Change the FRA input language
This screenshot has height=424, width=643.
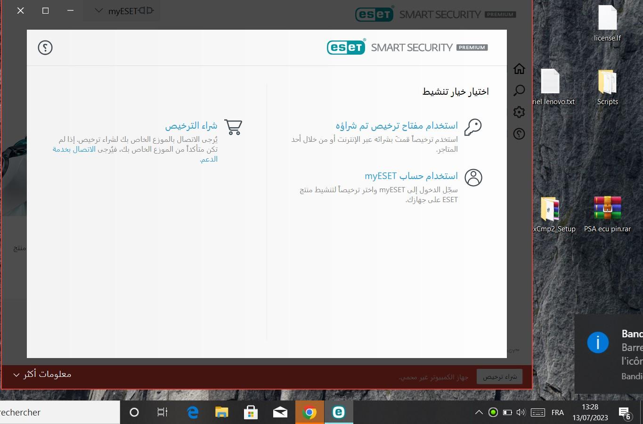[558, 412]
